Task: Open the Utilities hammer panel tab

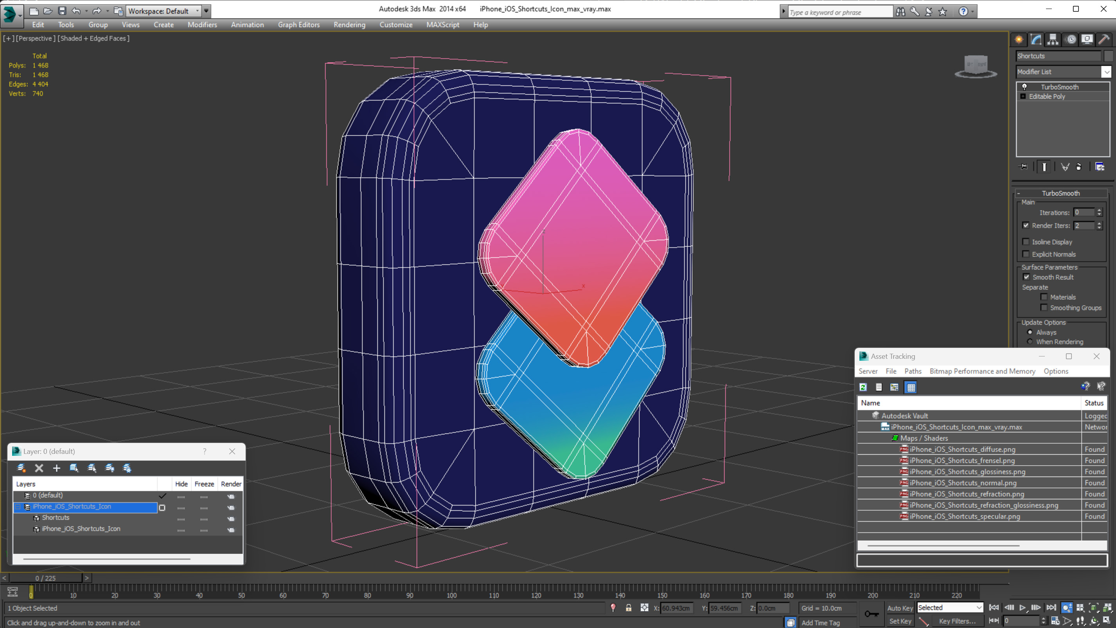Action: (1104, 40)
